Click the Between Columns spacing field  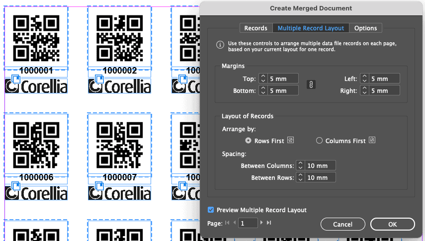click(320, 165)
